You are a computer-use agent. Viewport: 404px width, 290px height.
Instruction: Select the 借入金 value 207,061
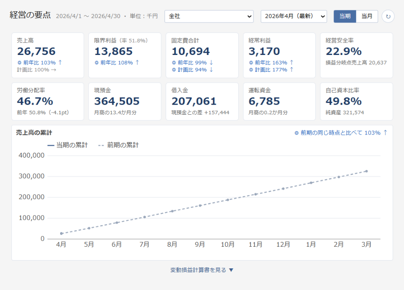pyautogui.click(x=194, y=101)
